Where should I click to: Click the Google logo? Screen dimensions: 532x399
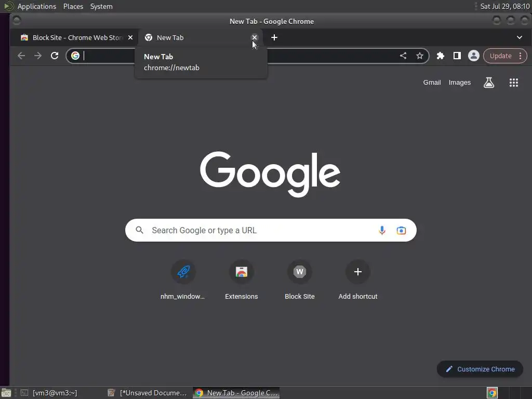coord(270,174)
